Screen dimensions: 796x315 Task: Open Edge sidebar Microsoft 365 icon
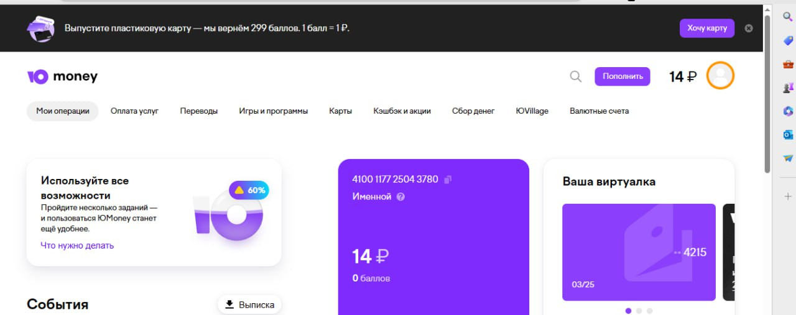[x=787, y=111]
